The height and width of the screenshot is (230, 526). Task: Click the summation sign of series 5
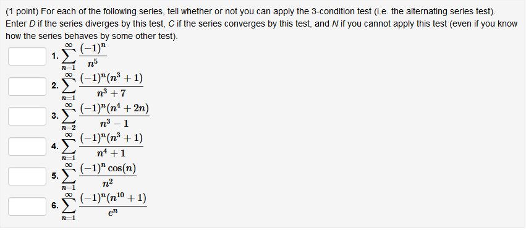[x=69, y=177]
